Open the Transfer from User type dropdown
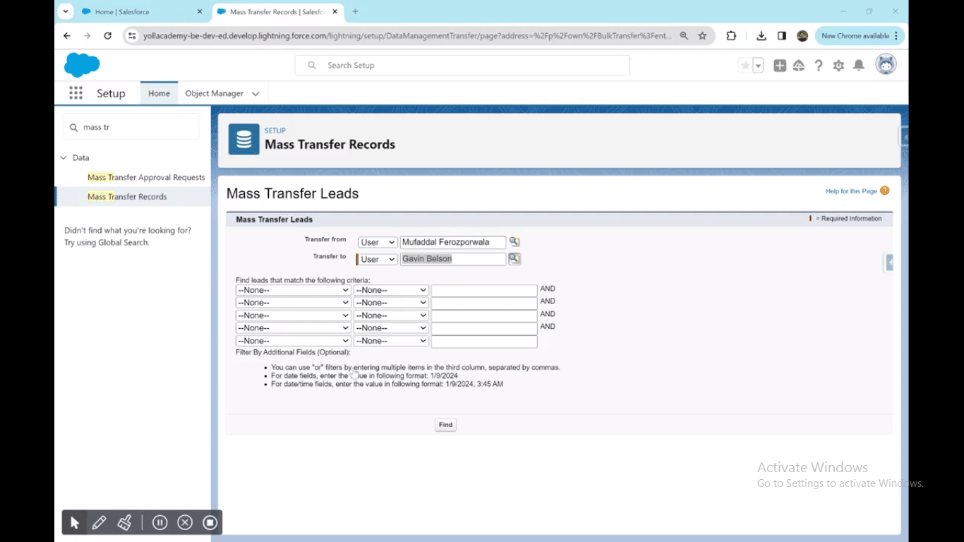Screen dimensions: 964x542 click(378, 242)
